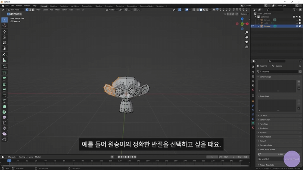Select the Rip Region tool
The height and width of the screenshot is (170, 303).
point(4,139)
